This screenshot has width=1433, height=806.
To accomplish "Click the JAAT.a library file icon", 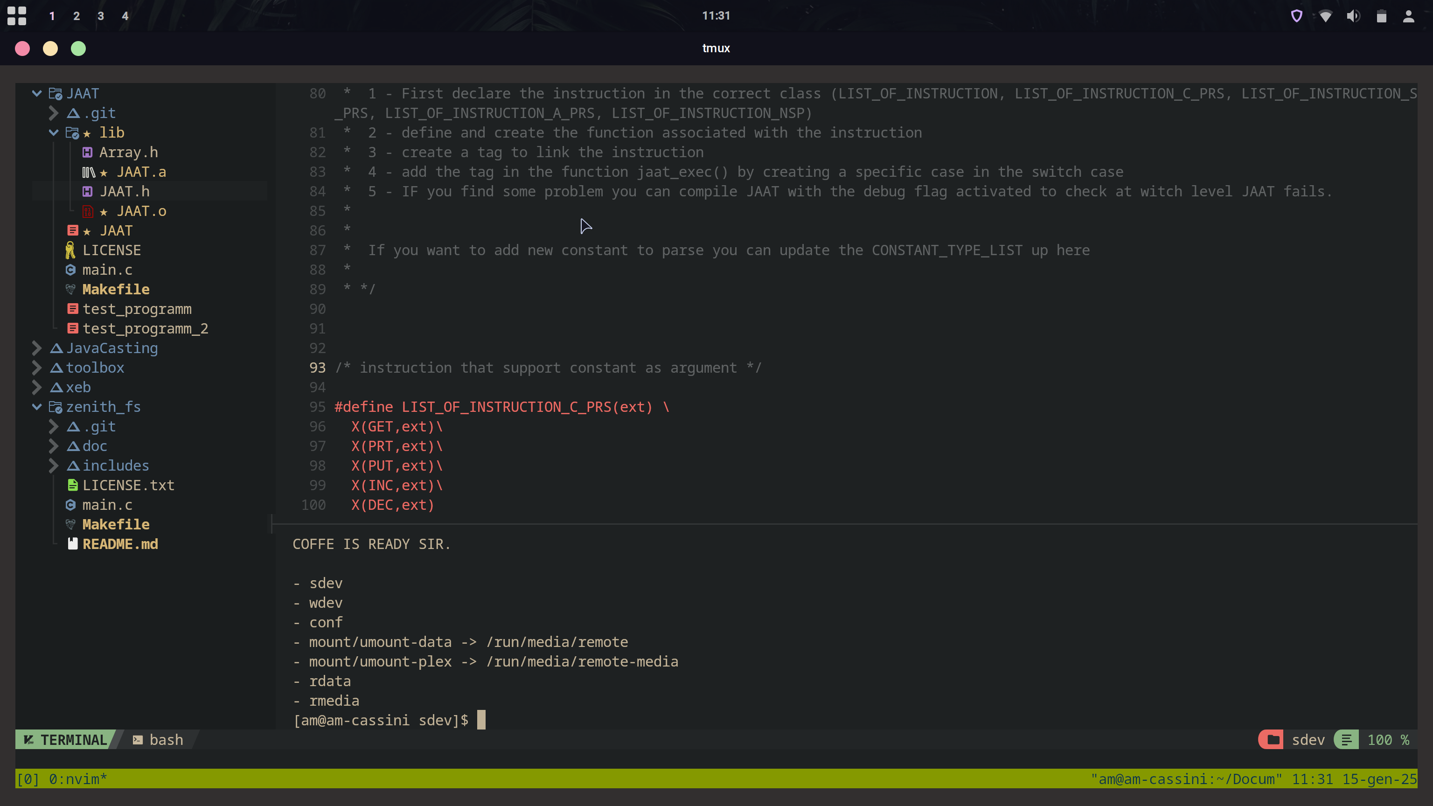I will click(89, 173).
